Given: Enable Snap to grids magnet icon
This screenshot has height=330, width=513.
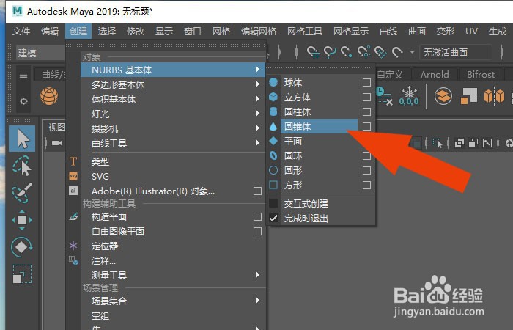Looking at the screenshot, I should click(x=313, y=52).
